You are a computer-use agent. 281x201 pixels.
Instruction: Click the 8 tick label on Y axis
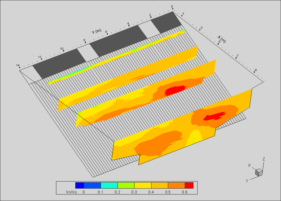click(84, 40)
